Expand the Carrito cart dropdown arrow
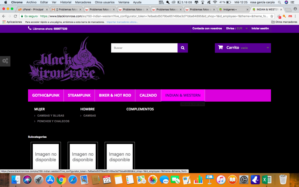 pyautogui.click(x=268, y=48)
